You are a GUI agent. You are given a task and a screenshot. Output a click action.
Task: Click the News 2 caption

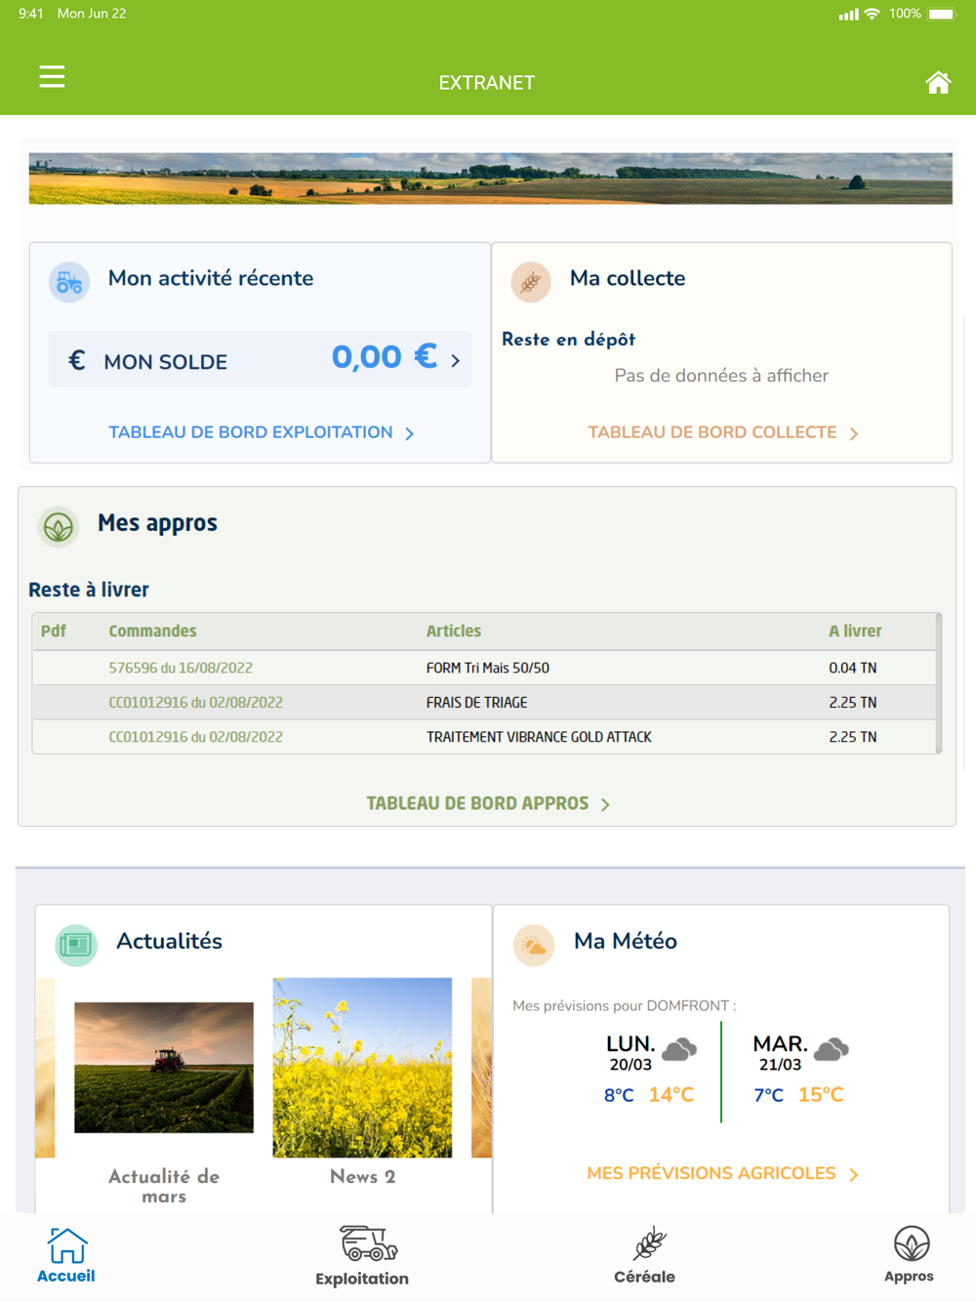pos(362,1176)
